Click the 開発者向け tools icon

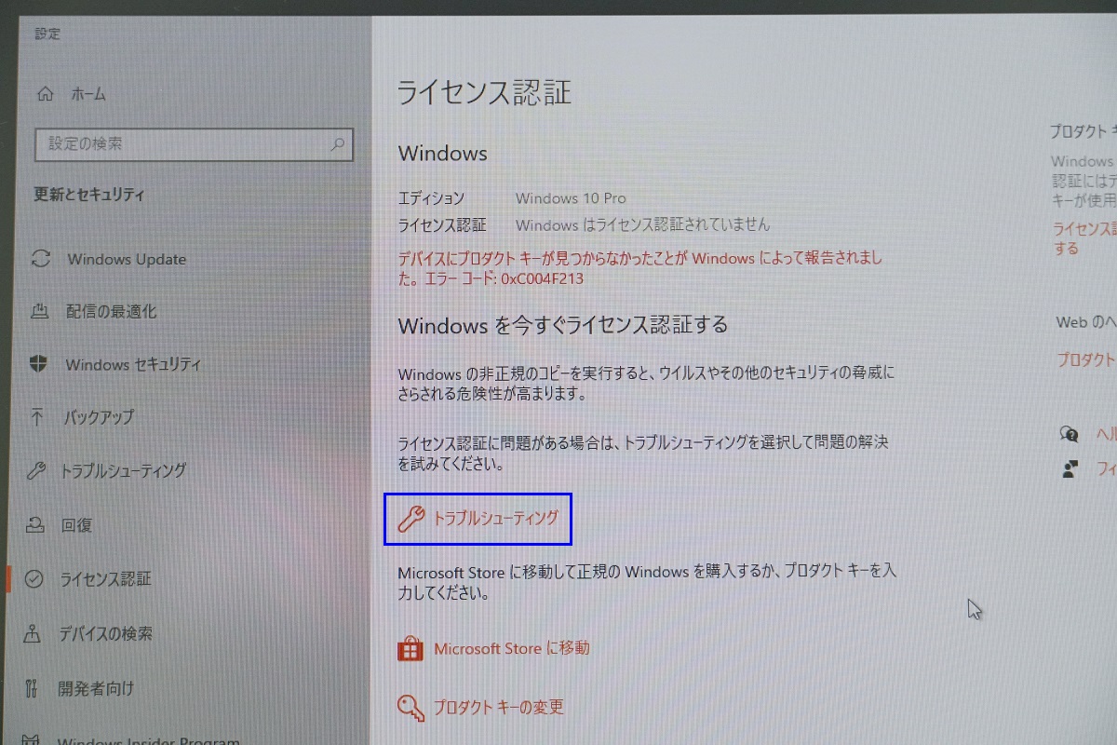(32, 688)
